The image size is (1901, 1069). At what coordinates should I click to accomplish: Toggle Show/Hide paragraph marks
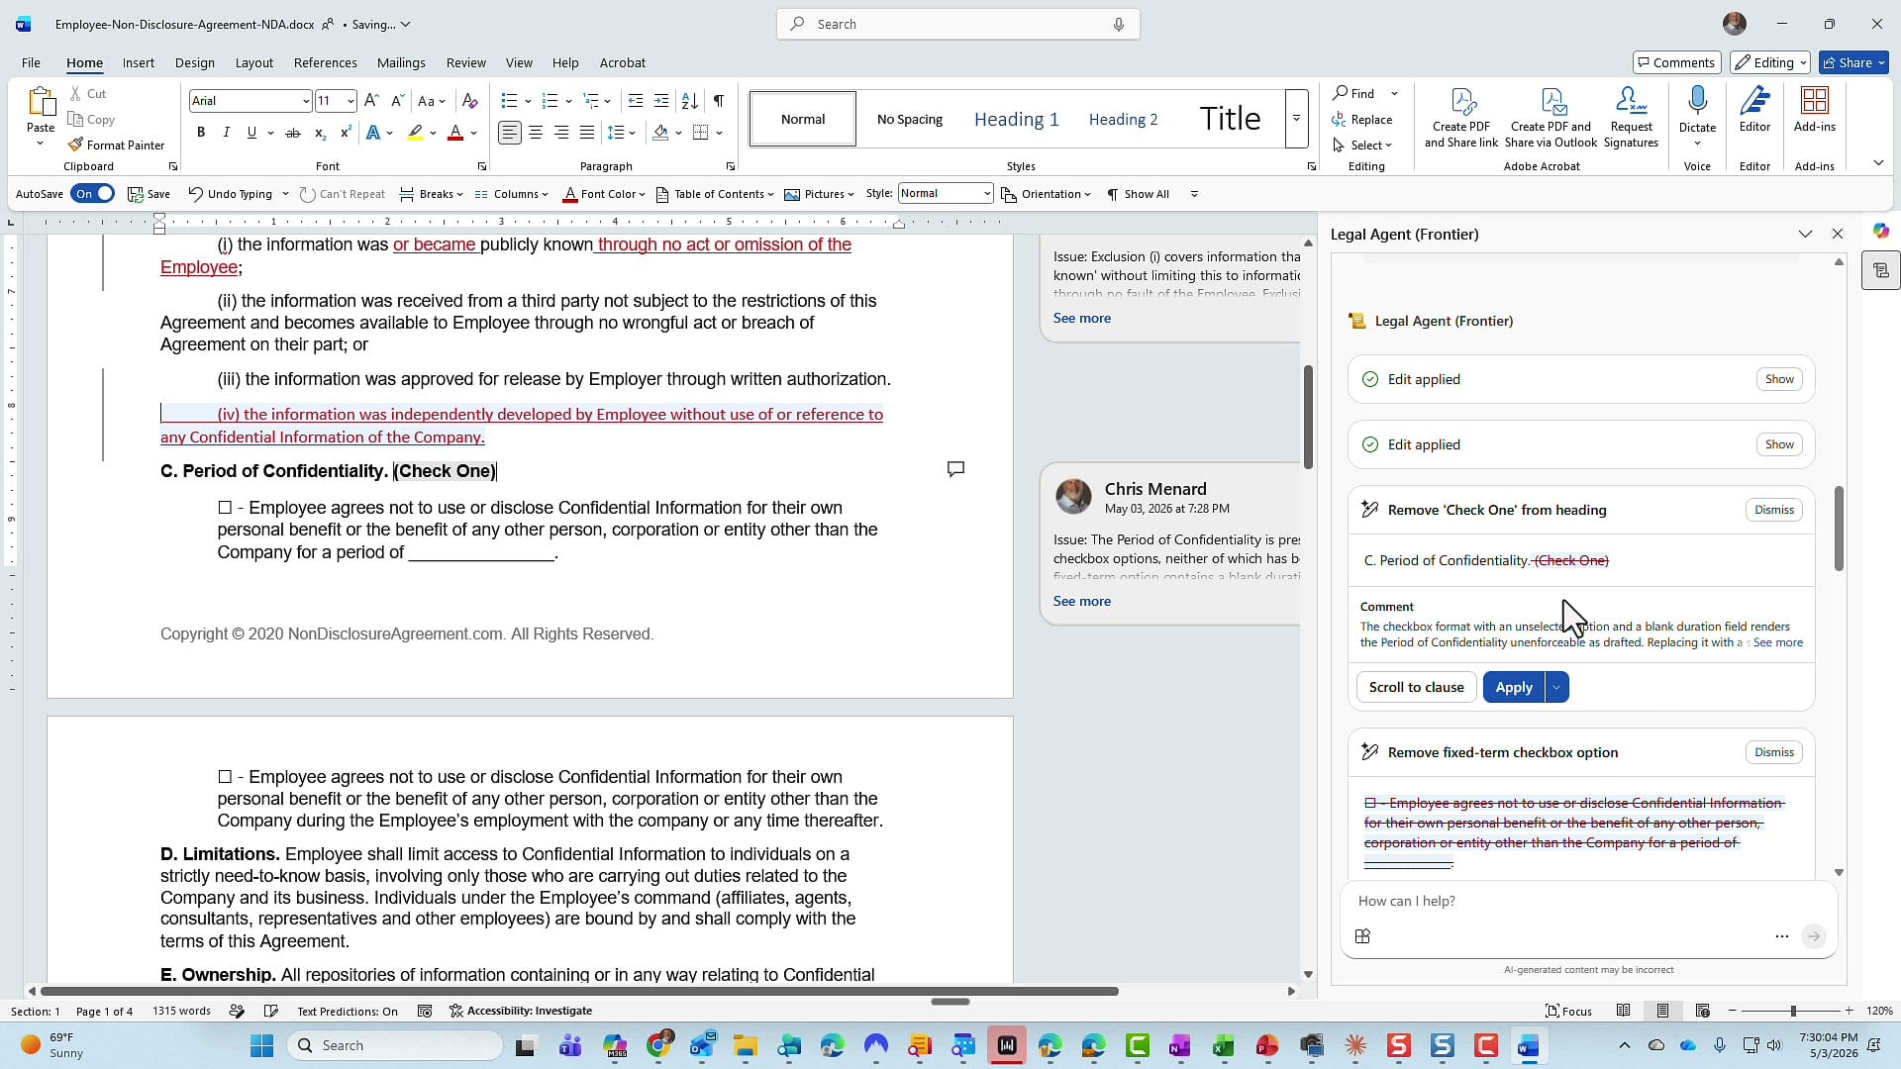point(719,101)
